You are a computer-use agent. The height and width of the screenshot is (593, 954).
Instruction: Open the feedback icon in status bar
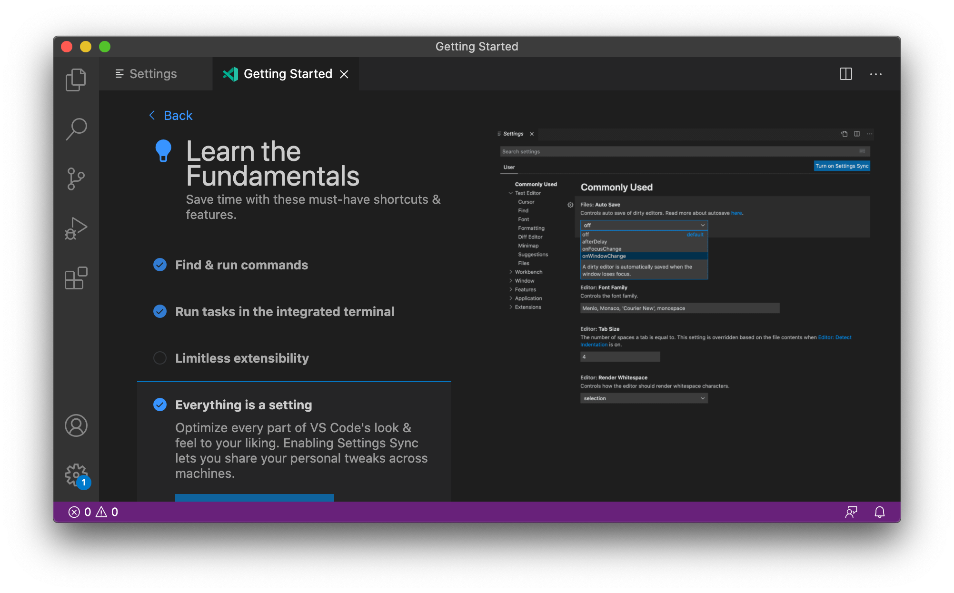tap(851, 512)
